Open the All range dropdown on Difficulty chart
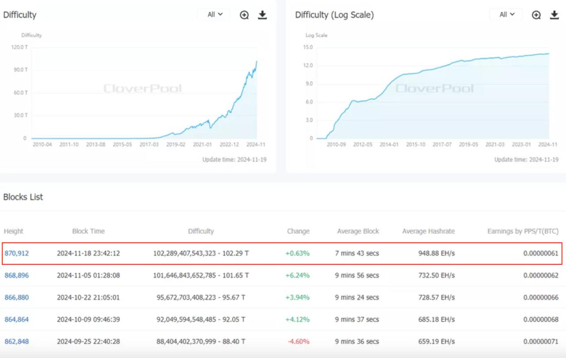The width and height of the screenshot is (566, 358). [214, 15]
